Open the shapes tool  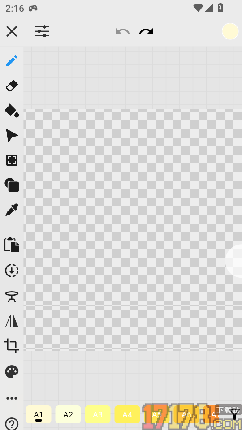click(12, 185)
